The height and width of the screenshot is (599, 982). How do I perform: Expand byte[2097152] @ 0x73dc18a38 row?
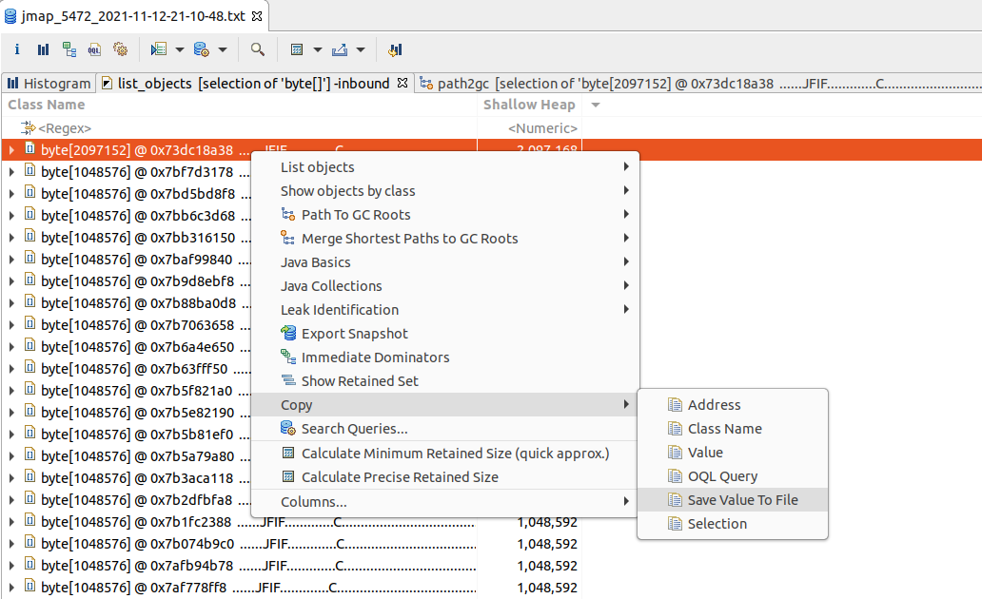coord(11,150)
